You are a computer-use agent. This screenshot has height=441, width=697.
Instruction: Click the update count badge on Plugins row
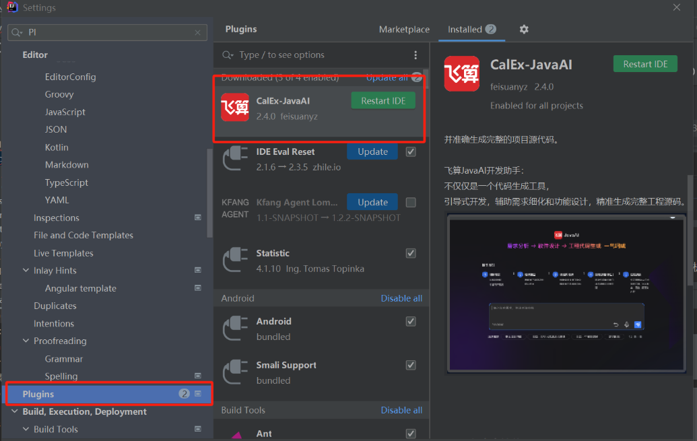(x=184, y=394)
